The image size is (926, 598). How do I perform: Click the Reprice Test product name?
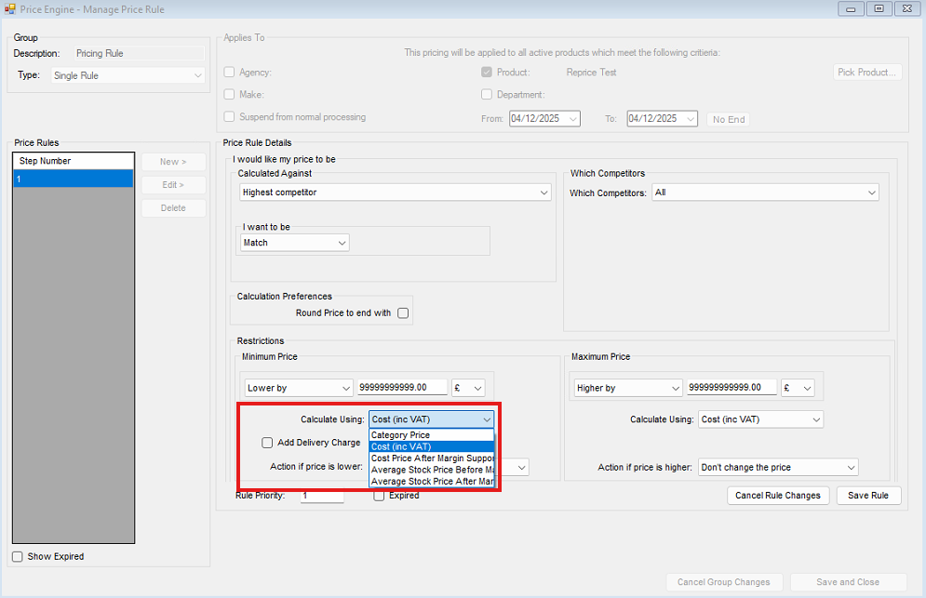coord(591,72)
